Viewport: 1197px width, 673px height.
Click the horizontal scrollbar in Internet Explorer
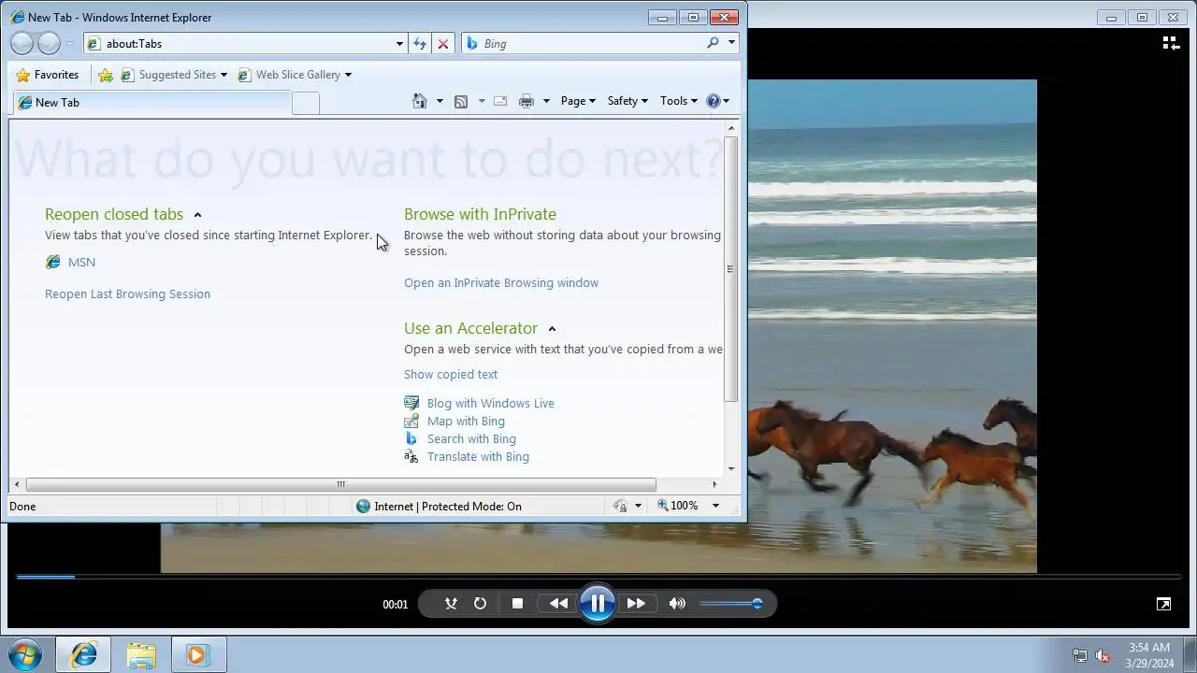point(341,484)
